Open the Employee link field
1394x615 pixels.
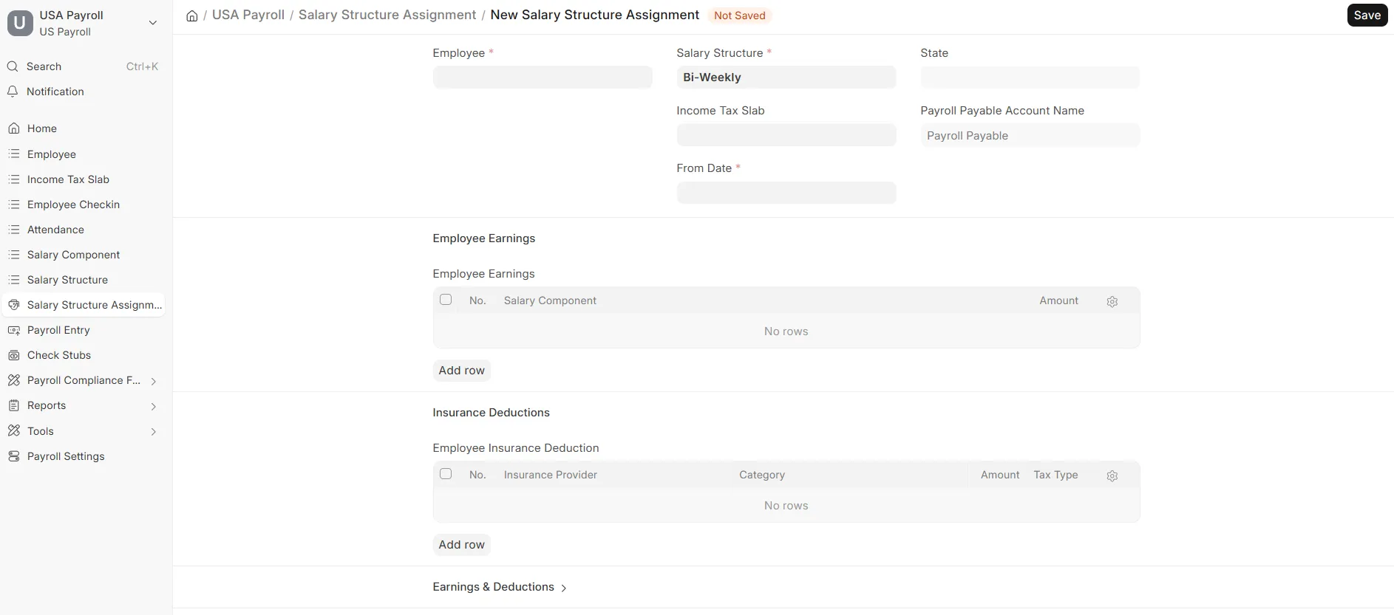click(x=543, y=78)
